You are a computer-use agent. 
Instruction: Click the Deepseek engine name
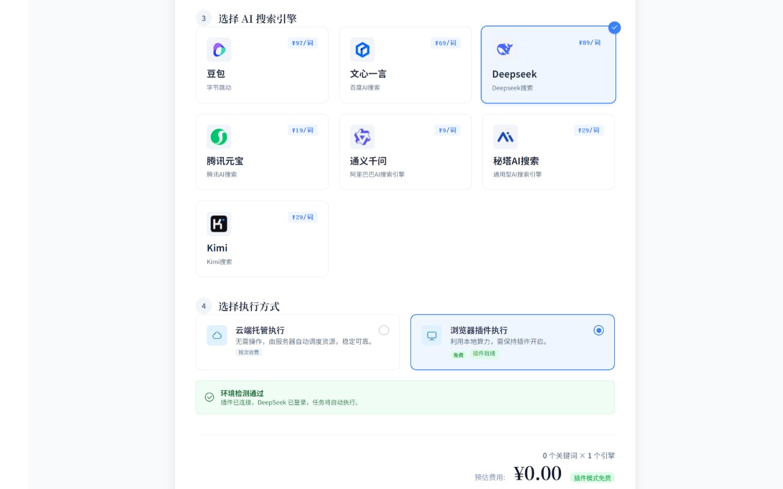click(514, 74)
